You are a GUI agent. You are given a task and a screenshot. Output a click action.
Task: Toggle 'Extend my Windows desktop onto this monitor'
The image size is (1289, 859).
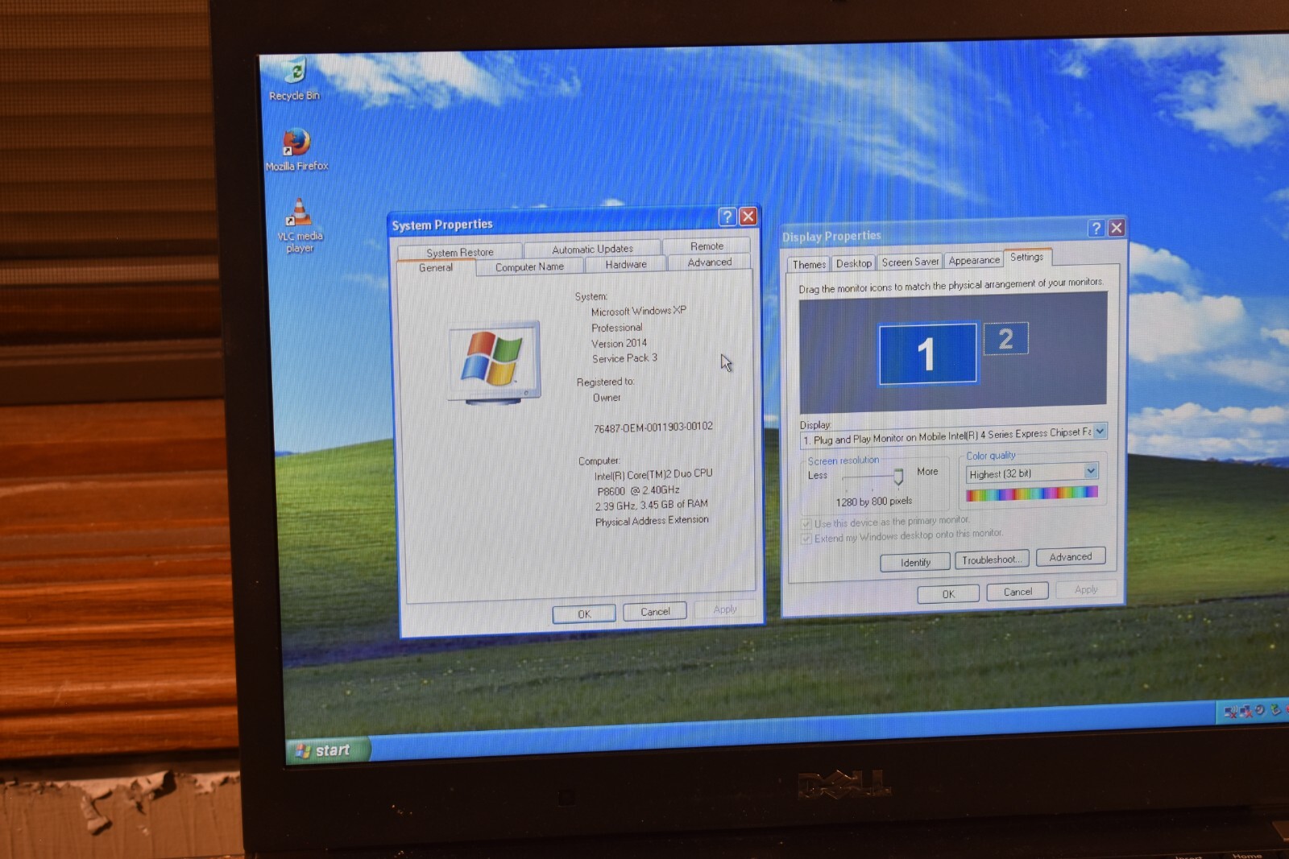[806, 539]
